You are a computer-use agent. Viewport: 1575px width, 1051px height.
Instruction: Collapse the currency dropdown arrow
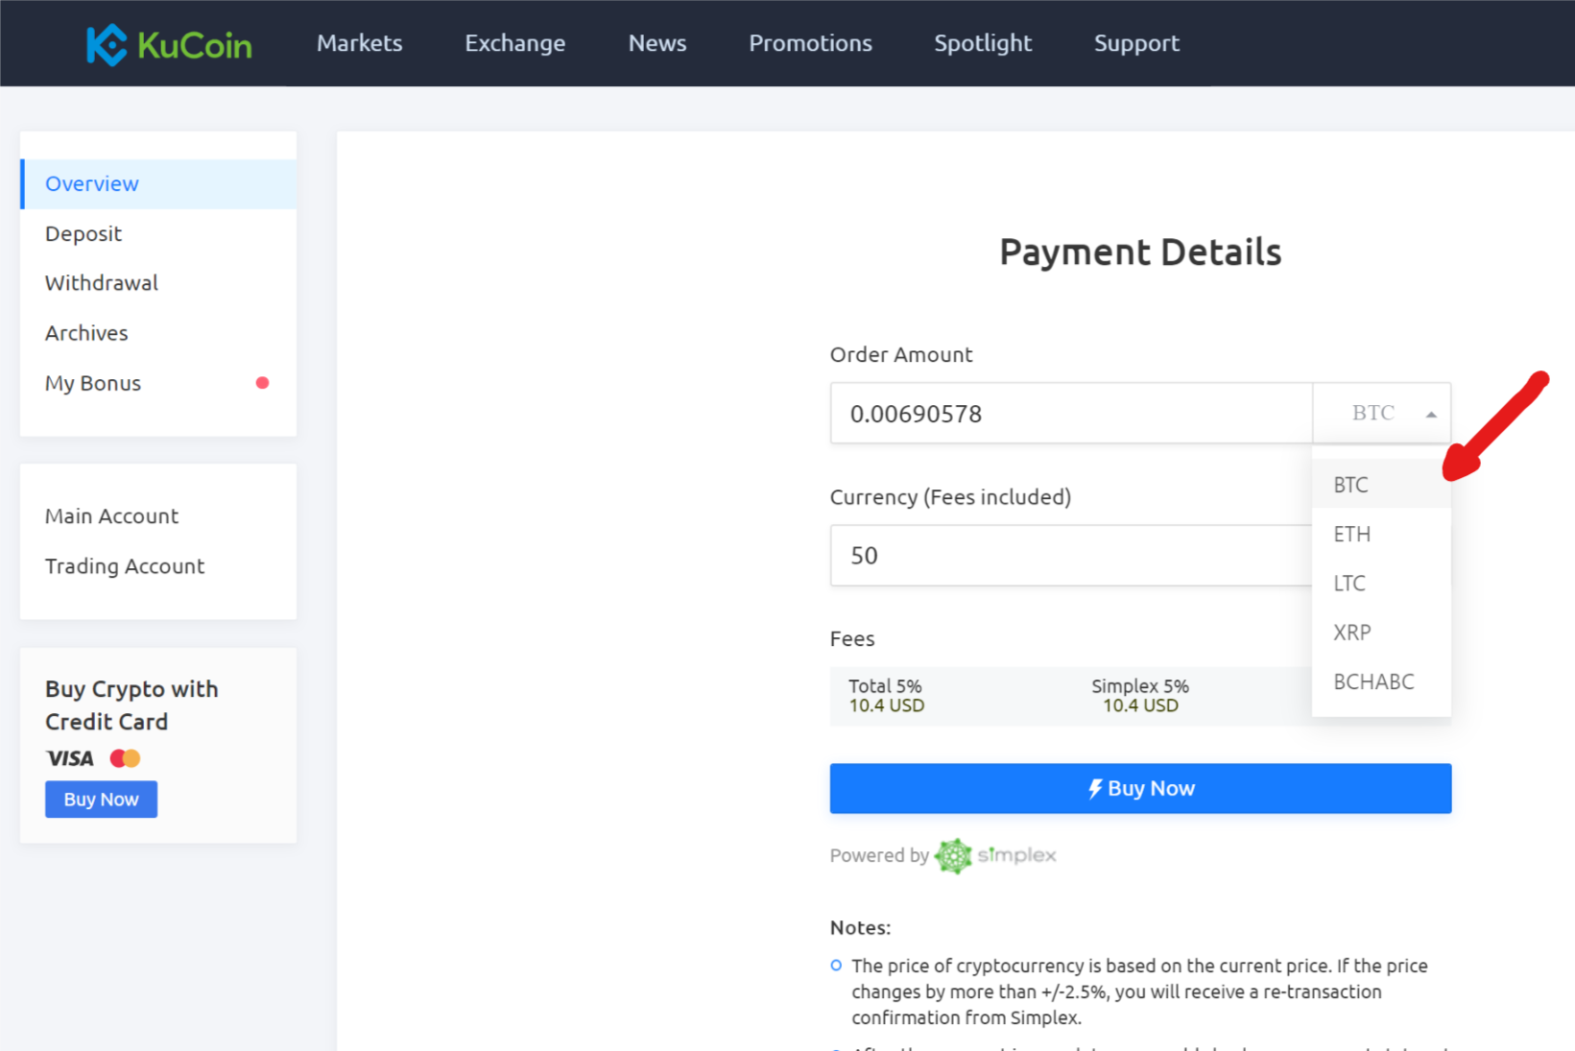pyautogui.click(x=1431, y=413)
